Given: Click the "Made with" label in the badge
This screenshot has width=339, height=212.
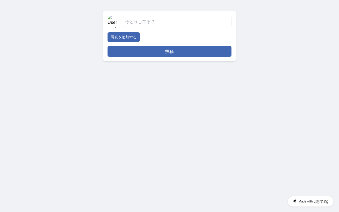Looking at the screenshot, I should pyautogui.click(x=306, y=201).
